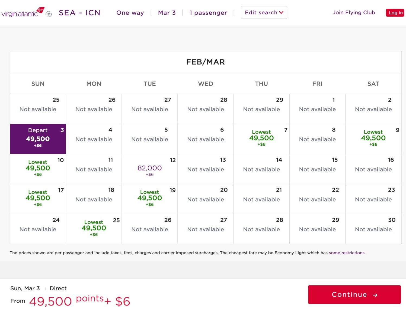Click the arrow icon inside Continue button

pyautogui.click(x=376, y=295)
